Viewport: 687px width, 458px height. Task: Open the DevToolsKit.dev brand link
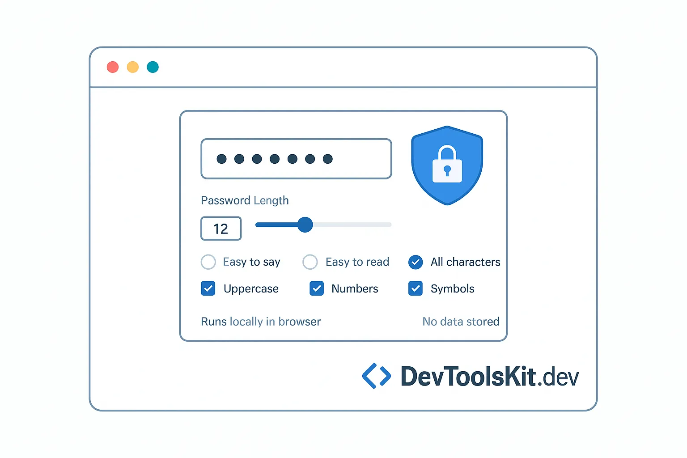tap(490, 376)
